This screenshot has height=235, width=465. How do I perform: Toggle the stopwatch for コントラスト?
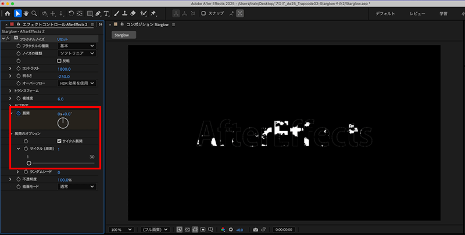tap(19, 68)
